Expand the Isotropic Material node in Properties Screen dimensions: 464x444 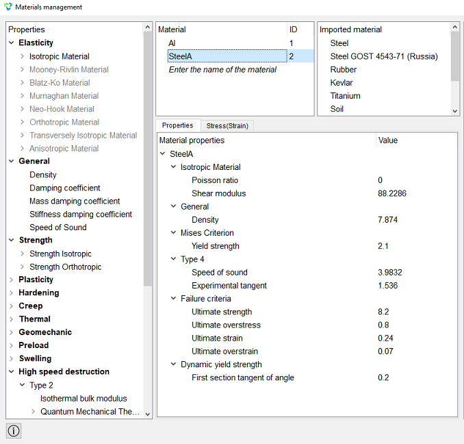pyautogui.click(x=22, y=56)
